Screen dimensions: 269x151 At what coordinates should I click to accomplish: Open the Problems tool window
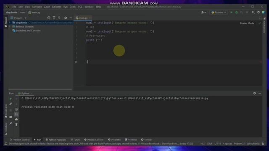114,140
